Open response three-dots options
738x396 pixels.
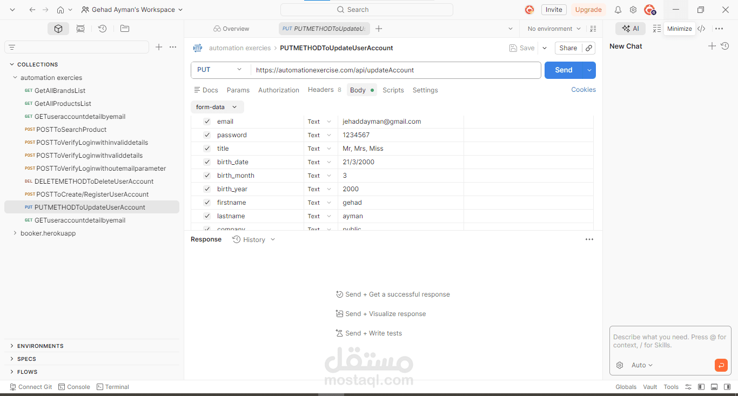tap(589, 239)
